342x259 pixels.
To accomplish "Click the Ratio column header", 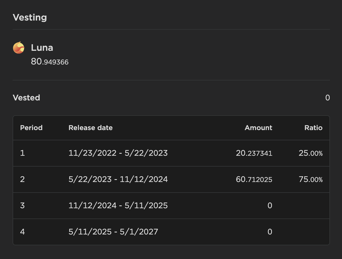I will (x=313, y=128).
